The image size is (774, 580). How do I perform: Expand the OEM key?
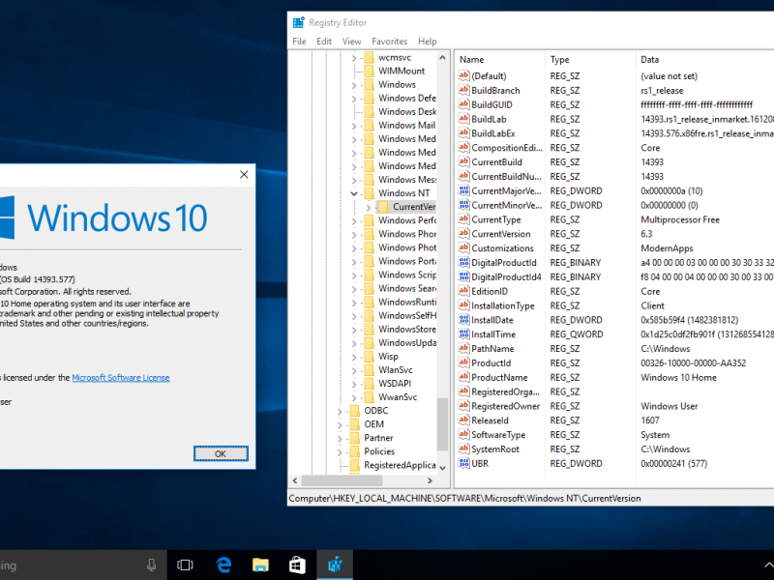[x=340, y=424]
